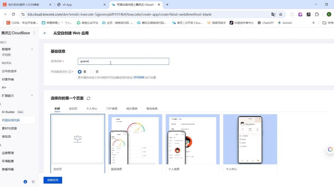Open the 访问控制 link
The image size is (334, 187).
(138, 77)
